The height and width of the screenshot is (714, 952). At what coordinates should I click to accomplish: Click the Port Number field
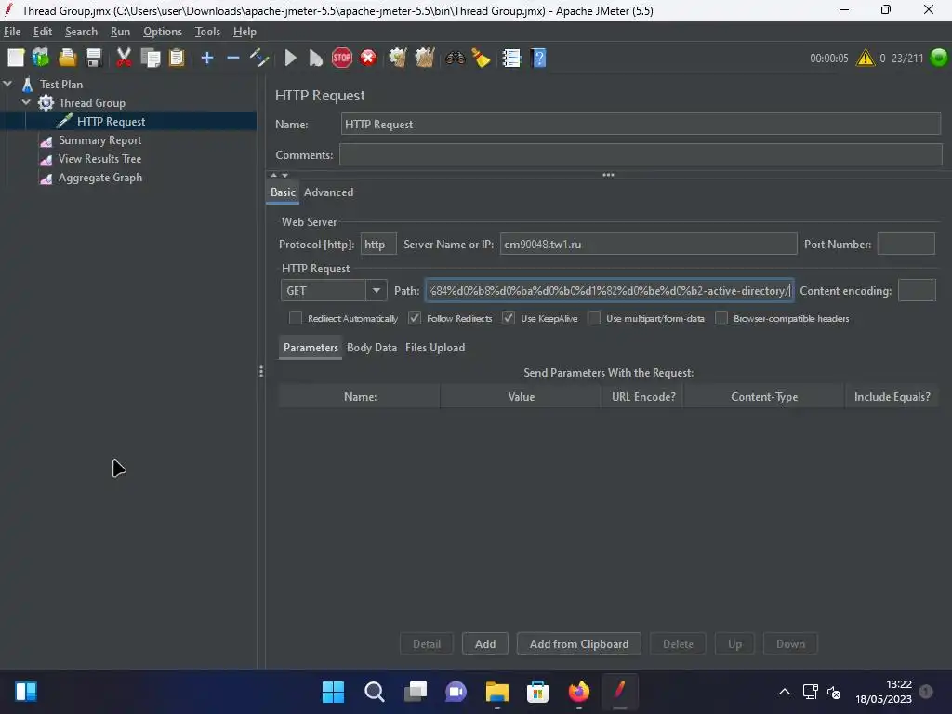[x=906, y=245]
